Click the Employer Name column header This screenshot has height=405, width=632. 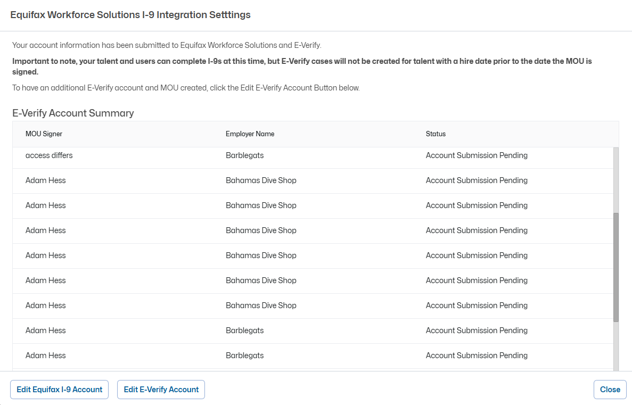250,134
